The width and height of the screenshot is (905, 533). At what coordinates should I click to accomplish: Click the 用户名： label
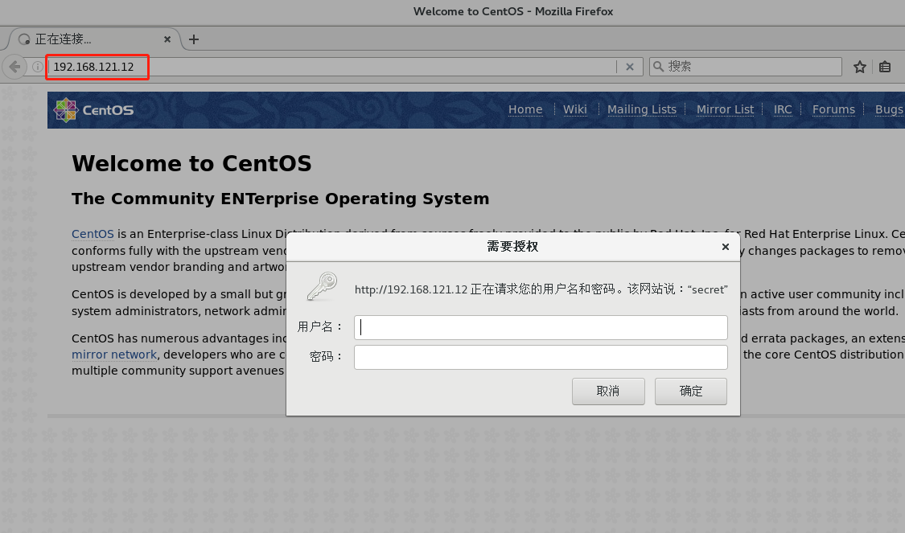point(320,327)
